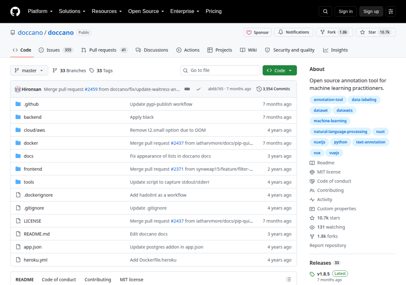406x285 pixels.
Task: Open pull request #2459 link
Action: pos(91,89)
